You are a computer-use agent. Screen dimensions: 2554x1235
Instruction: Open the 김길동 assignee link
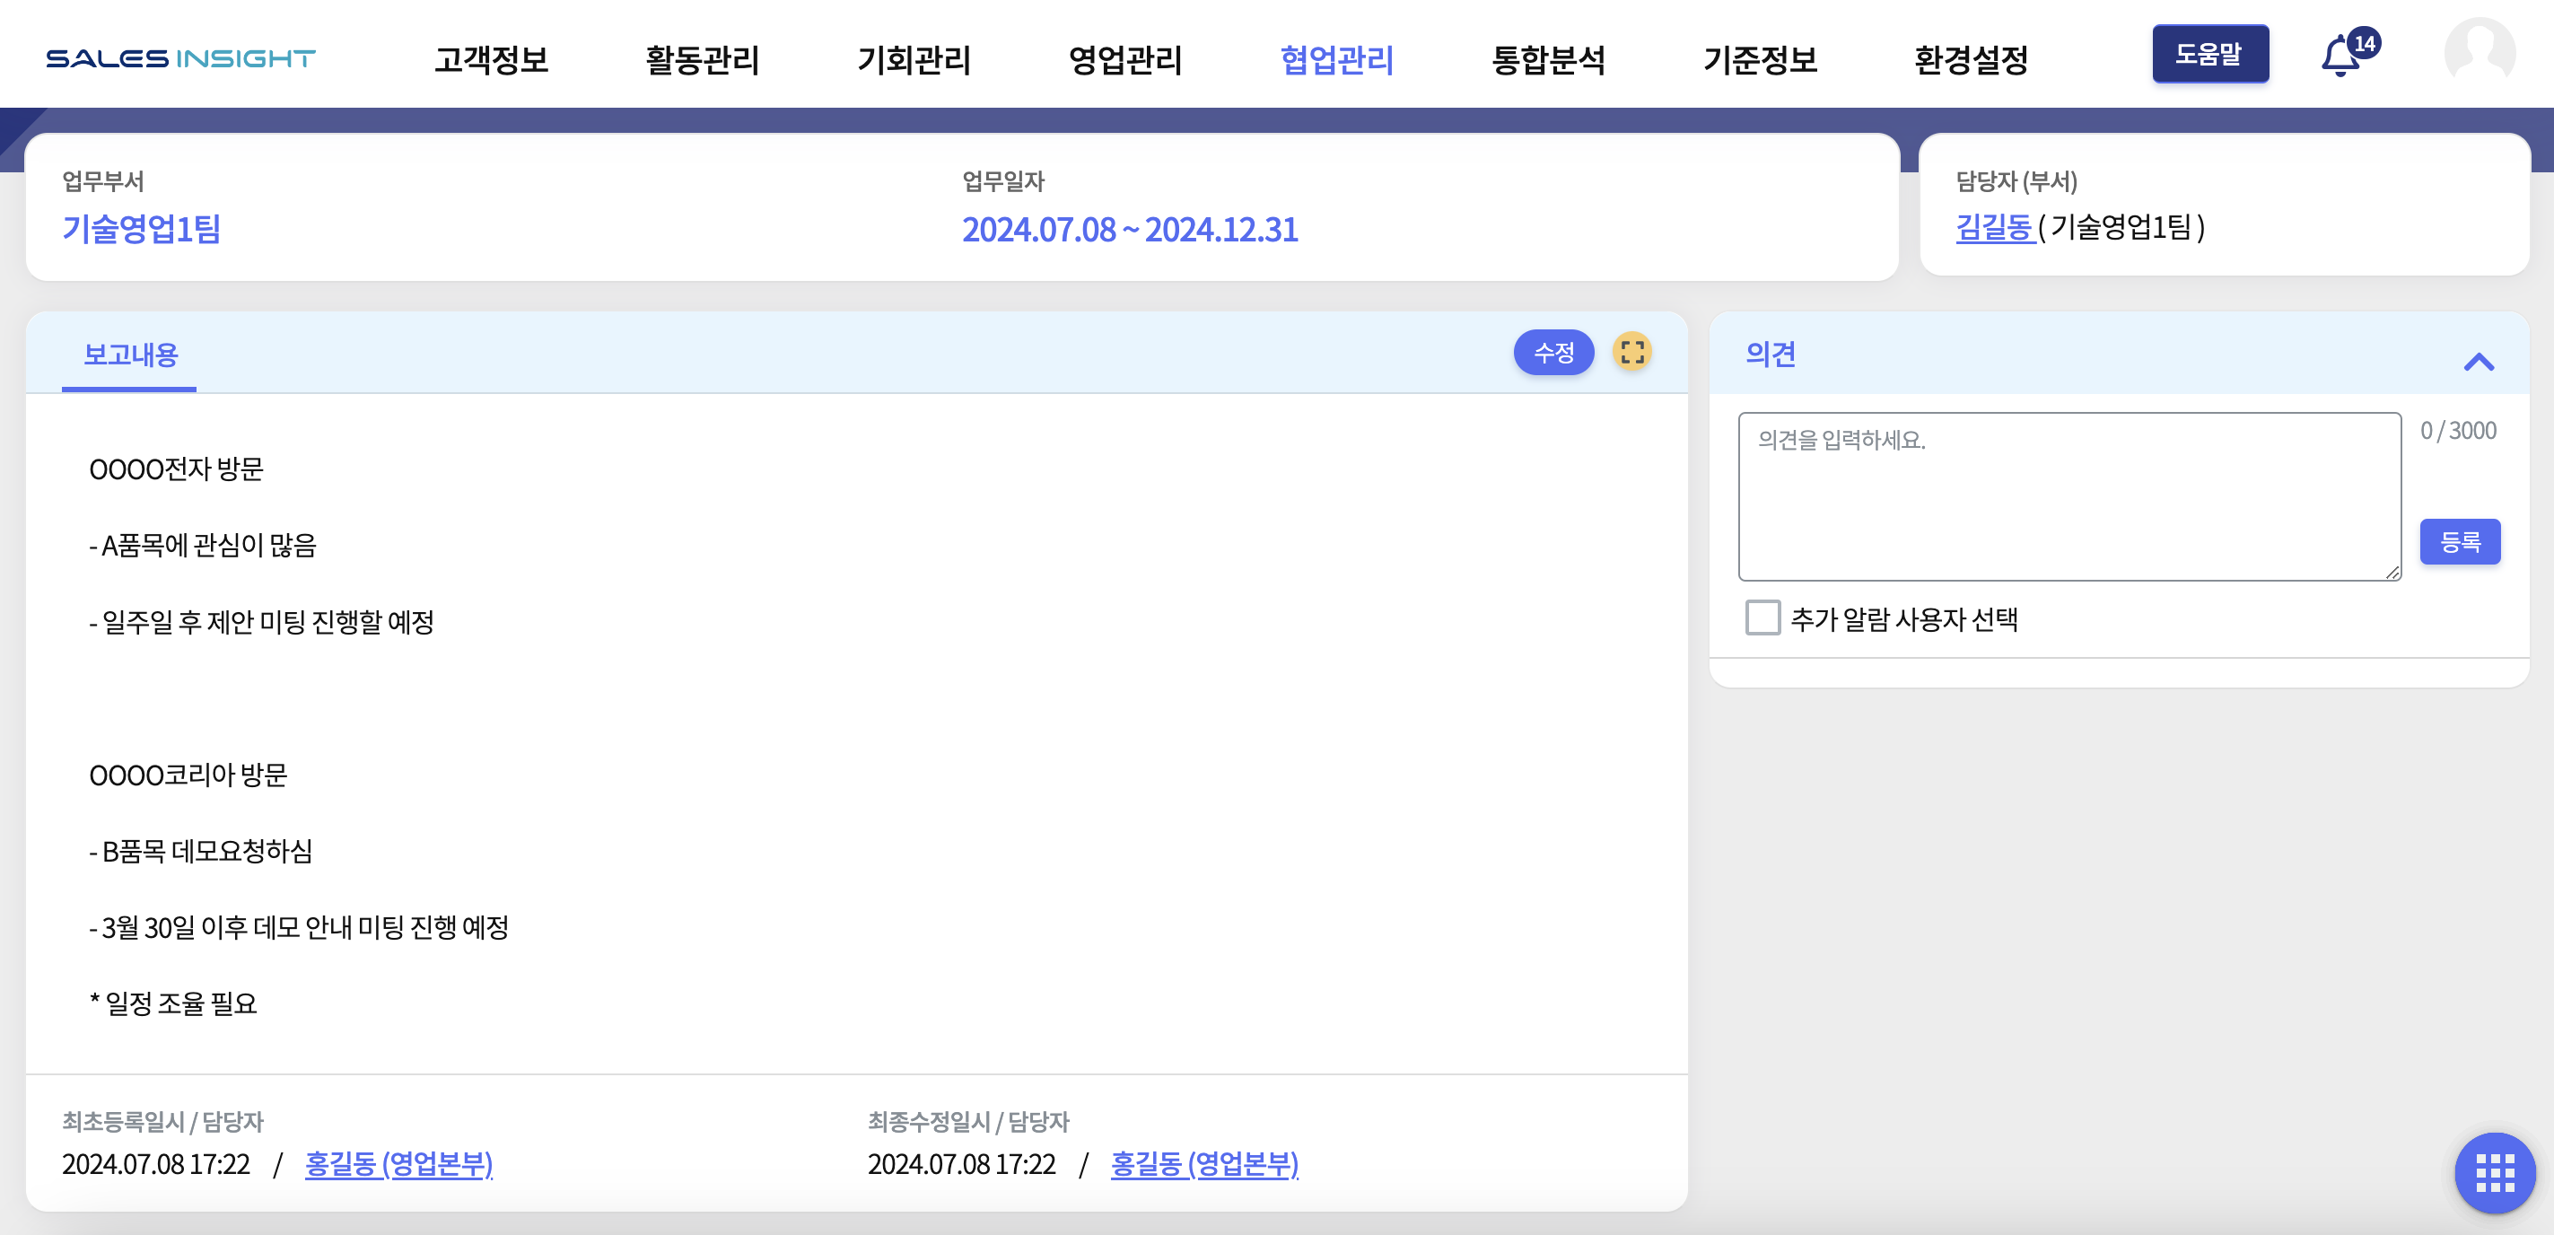pyautogui.click(x=1994, y=227)
